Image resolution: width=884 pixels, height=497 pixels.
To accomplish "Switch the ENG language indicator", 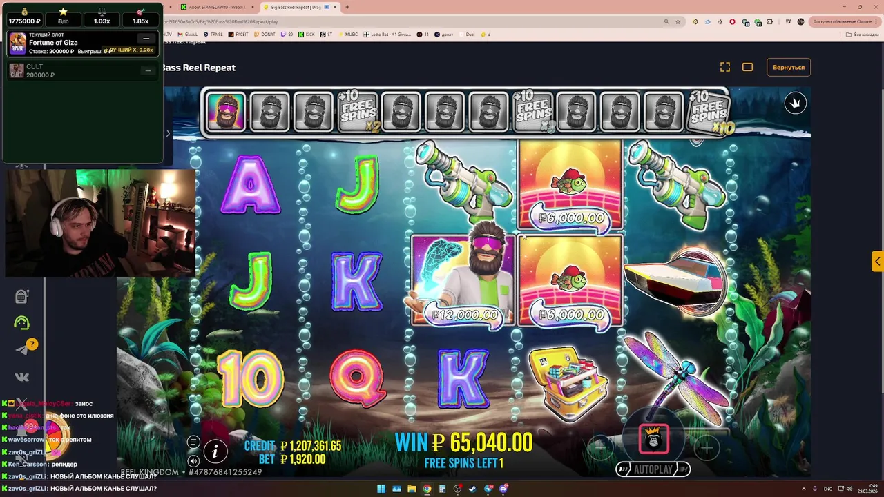I will (x=828, y=489).
